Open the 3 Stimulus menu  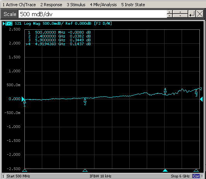[x=76, y=5]
